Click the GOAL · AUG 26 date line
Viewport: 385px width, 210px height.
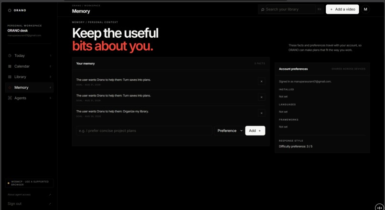pyautogui.click(x=89, y=116)
